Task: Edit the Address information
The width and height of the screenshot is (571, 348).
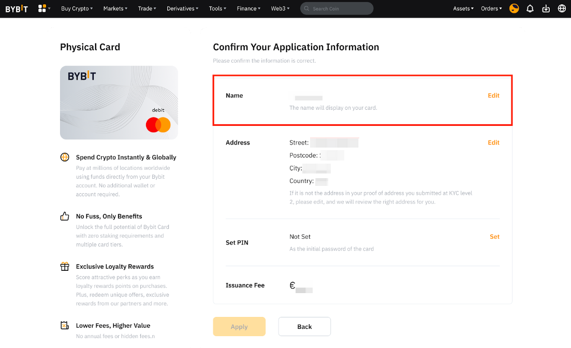Action: 493,142
